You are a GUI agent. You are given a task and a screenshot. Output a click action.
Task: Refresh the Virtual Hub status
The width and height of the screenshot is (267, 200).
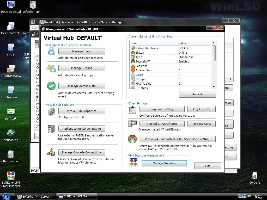point(198,94)
